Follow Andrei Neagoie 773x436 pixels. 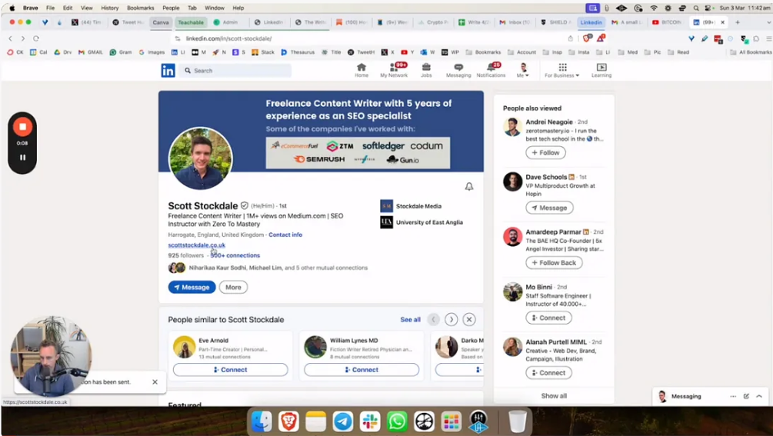pos(546,153)
